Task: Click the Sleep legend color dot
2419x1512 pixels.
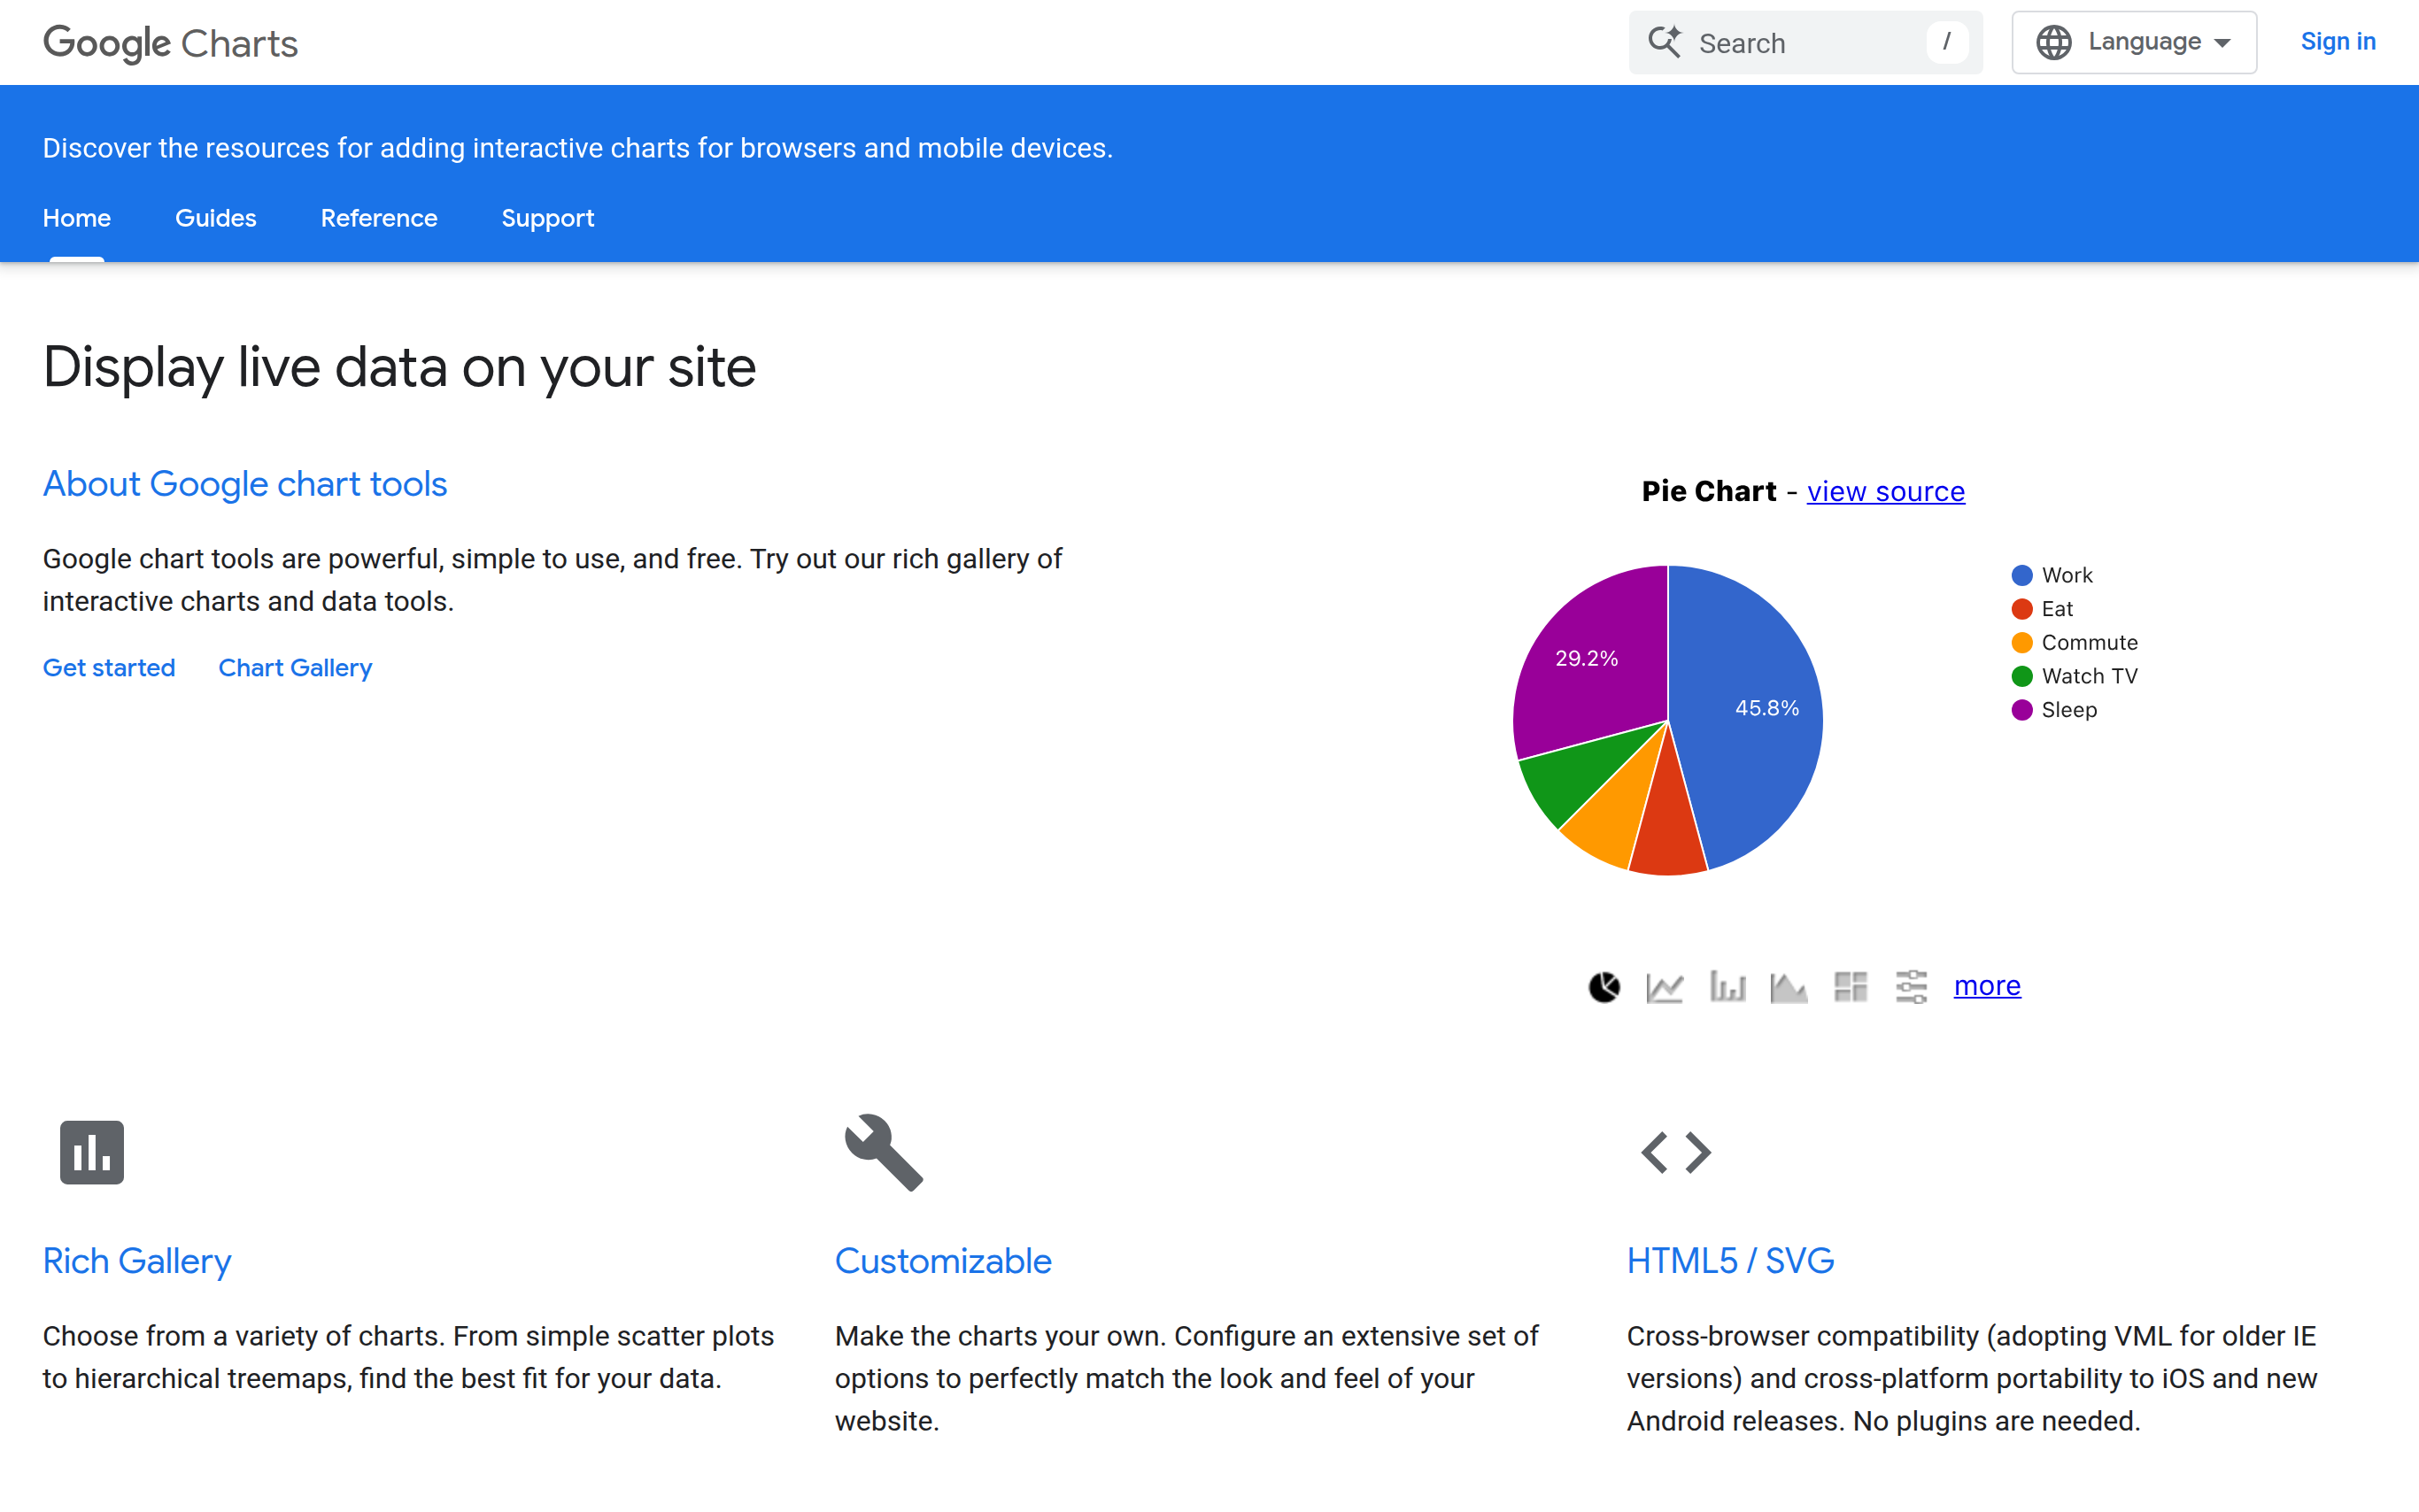Action: click(2022, 710)
